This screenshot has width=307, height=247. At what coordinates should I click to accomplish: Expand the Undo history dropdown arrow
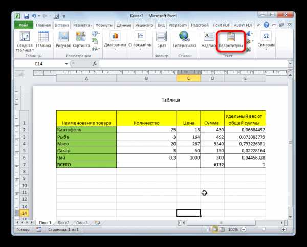[39, 16]
